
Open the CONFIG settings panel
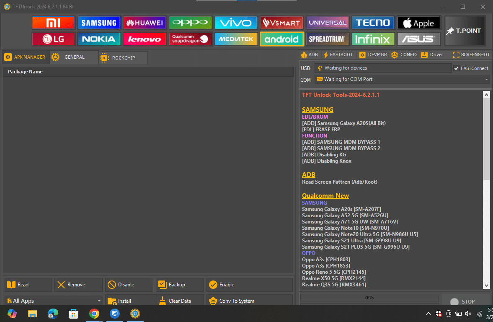(404, 55)
